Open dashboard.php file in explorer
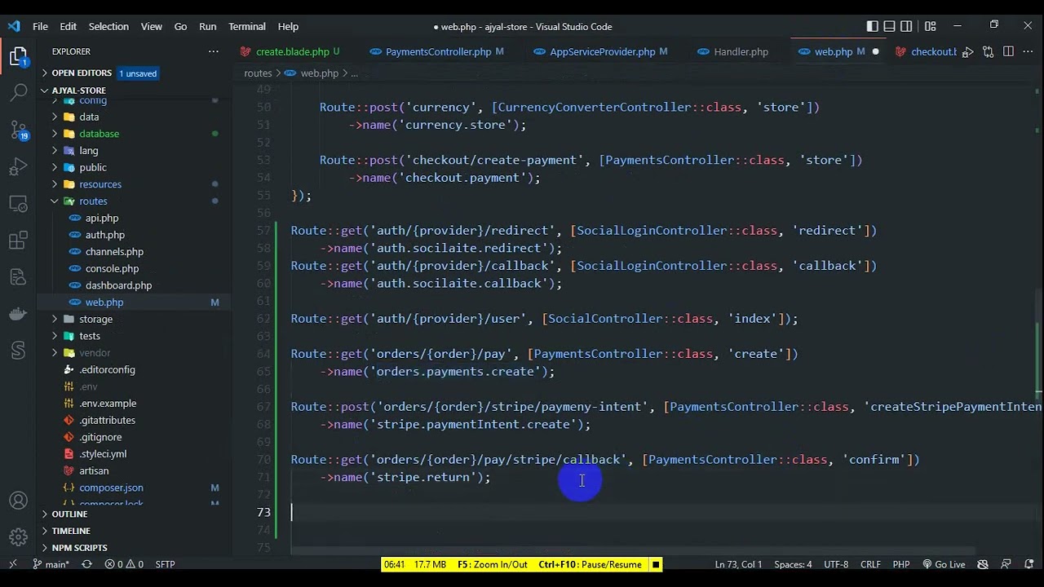Viewport: 1044px width, 587px height. (118, 285)
